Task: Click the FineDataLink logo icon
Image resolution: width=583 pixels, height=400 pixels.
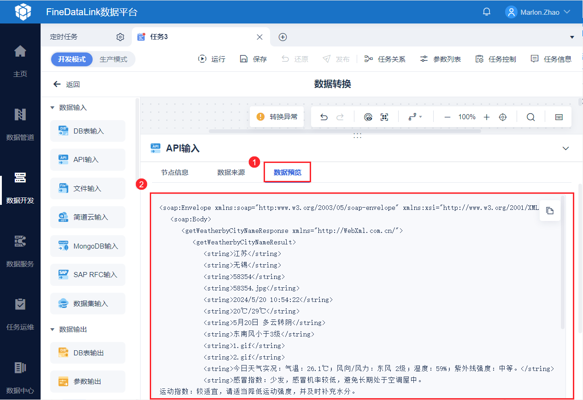Action: pos(23,12)
